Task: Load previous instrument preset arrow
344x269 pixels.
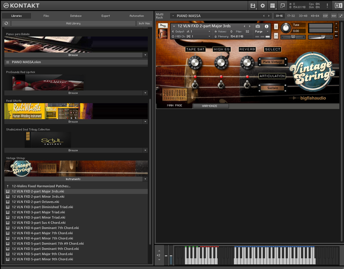Action: [244, 26]
